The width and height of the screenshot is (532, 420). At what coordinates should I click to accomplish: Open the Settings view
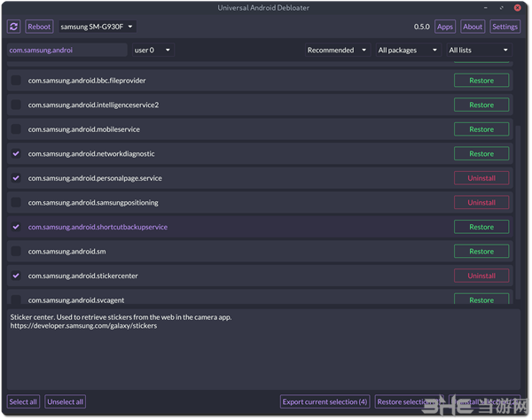pyautogui.click(x=505, y=27)
